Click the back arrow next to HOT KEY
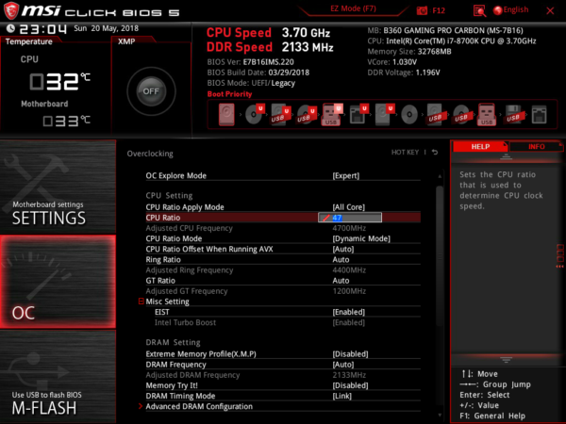The width and height of the screenshot is (566, 424). [x=435, y=152]
